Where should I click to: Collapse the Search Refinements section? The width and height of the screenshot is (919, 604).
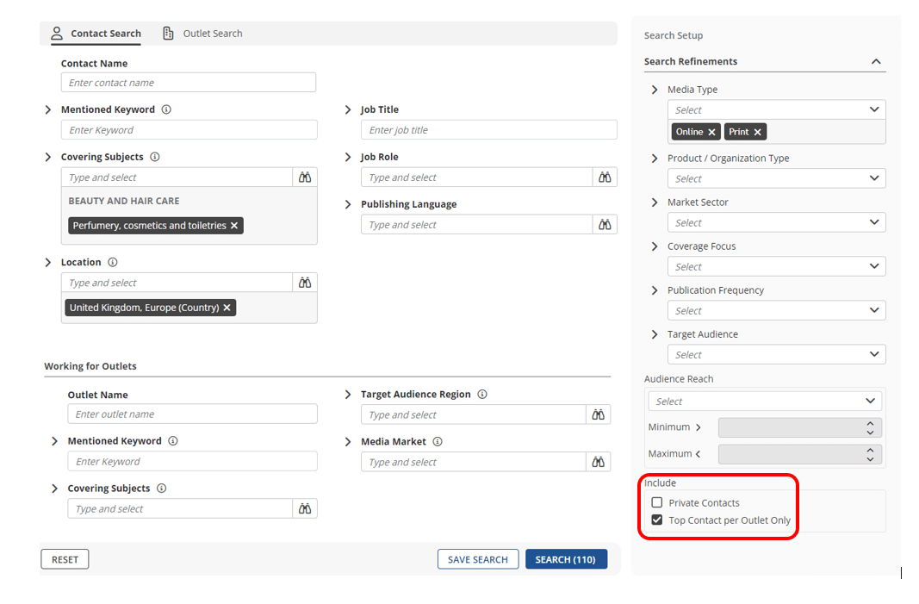tap(876, 62)
